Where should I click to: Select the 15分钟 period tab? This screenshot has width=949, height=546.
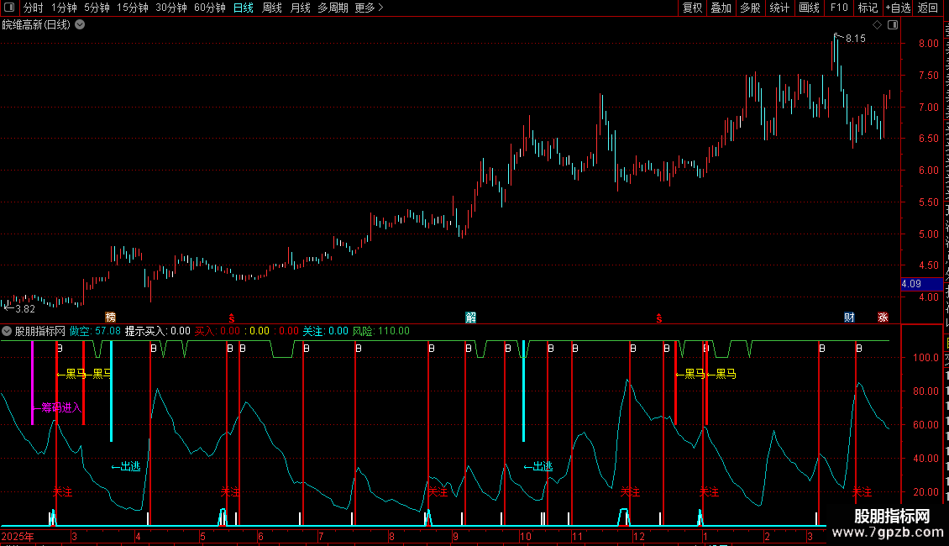tap(133, 8)
